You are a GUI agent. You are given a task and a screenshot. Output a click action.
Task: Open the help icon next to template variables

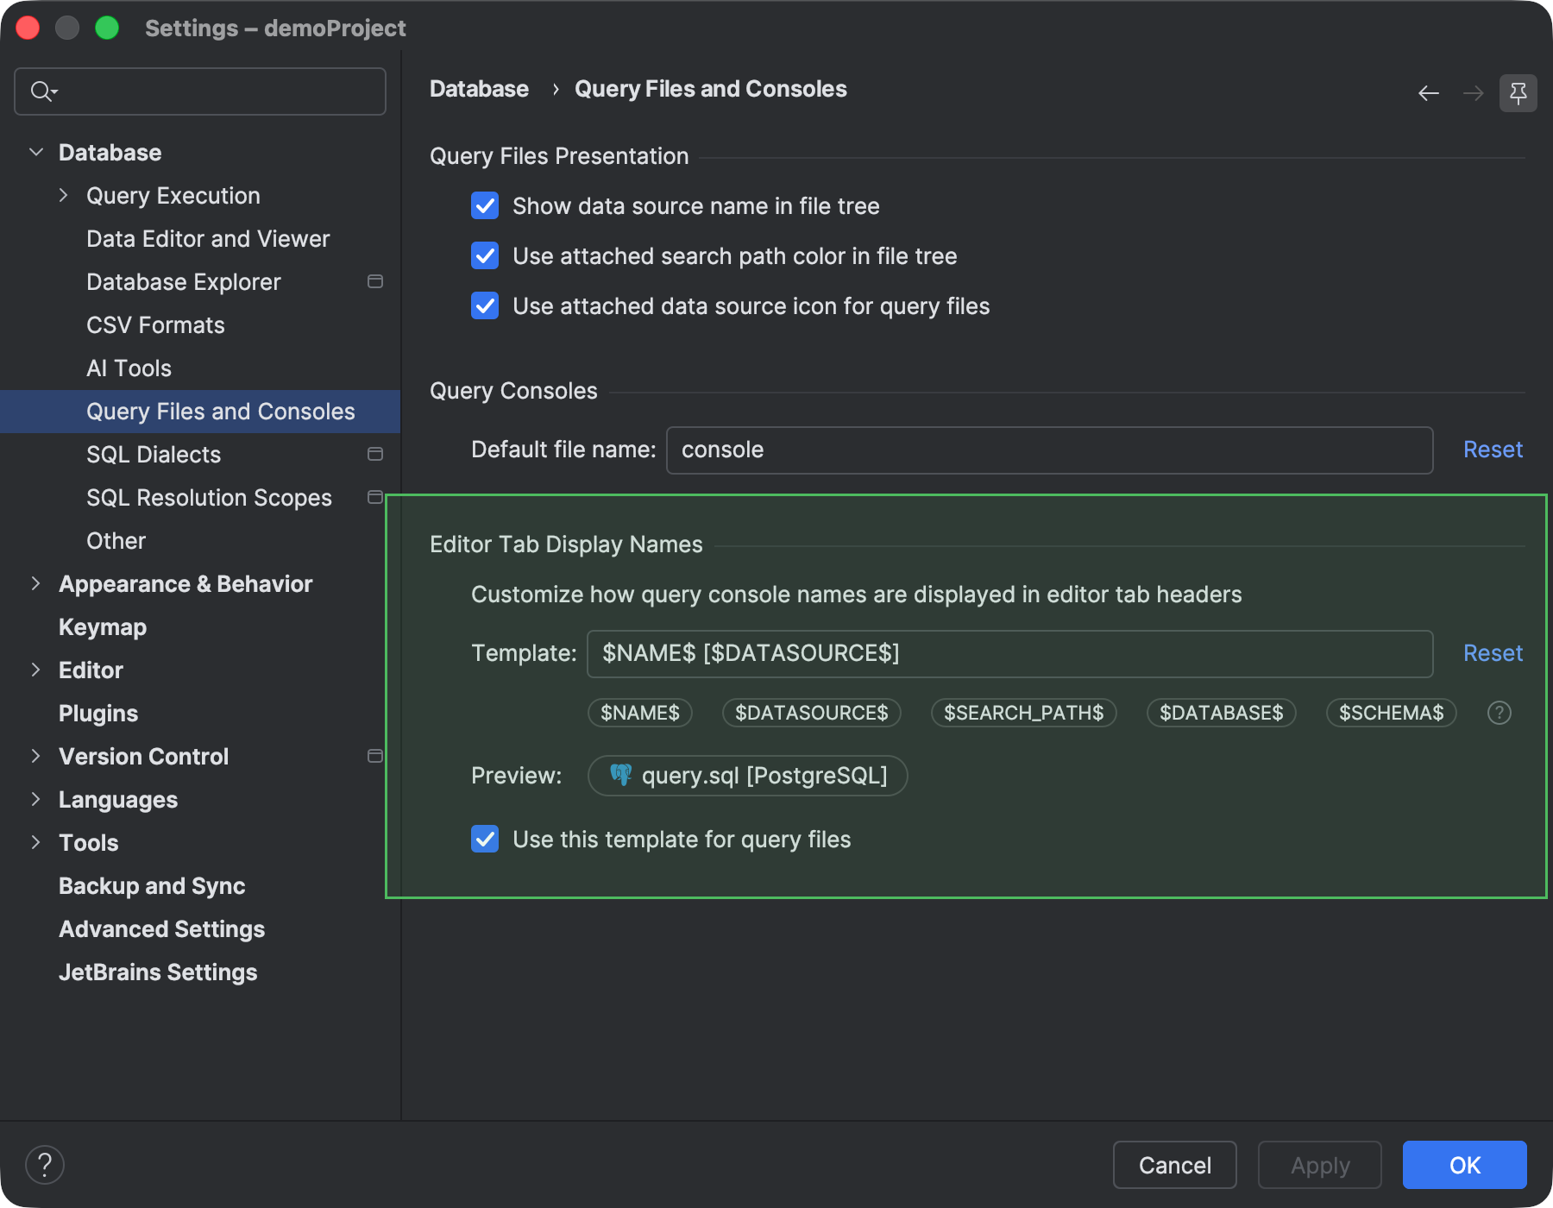(1500, 713)
